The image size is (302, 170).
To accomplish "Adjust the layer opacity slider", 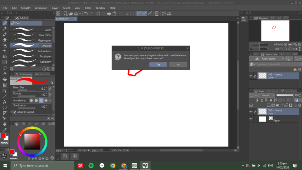I will tap(285, 95).
